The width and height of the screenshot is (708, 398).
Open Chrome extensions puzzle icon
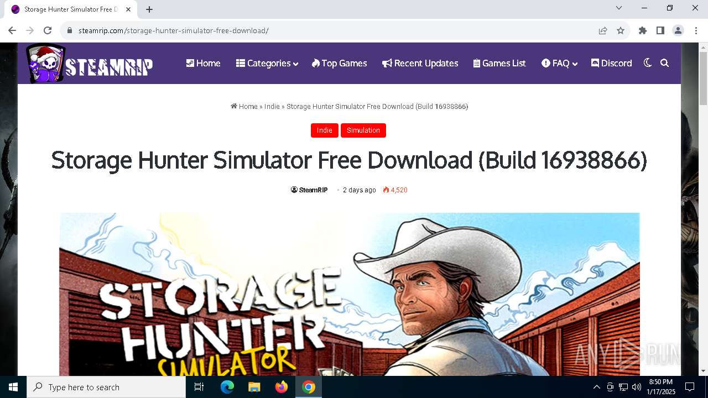[x=643, y=30]
